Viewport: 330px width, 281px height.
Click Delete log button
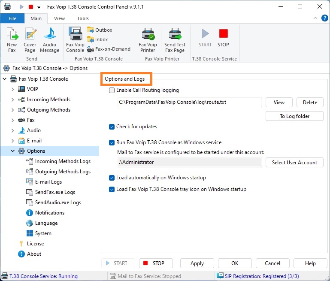click(x=310, y=103)
